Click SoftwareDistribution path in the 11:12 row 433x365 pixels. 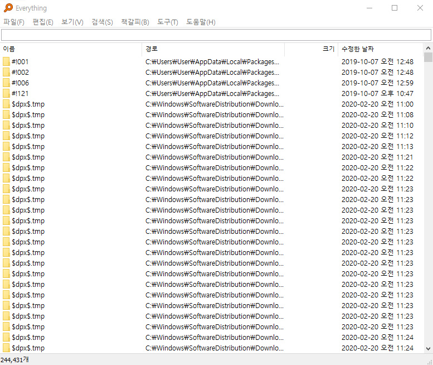pos(215,136)
